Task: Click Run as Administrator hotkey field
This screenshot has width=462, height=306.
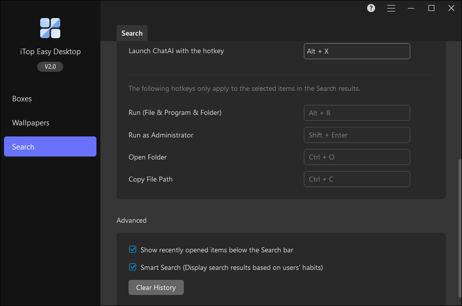Action: pyautogui.click(x=357, y=135)
